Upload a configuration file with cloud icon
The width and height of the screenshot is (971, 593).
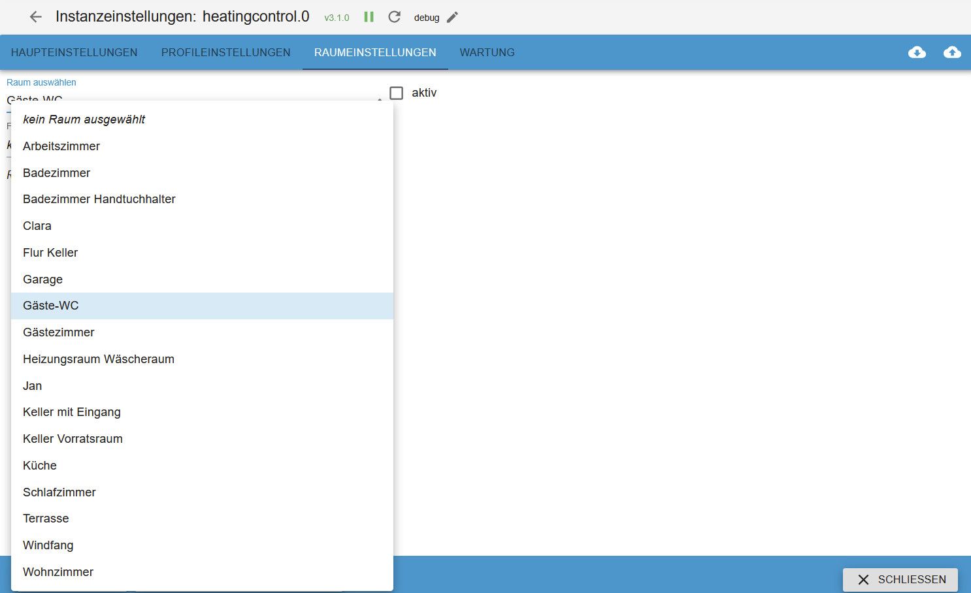(952, 52)
